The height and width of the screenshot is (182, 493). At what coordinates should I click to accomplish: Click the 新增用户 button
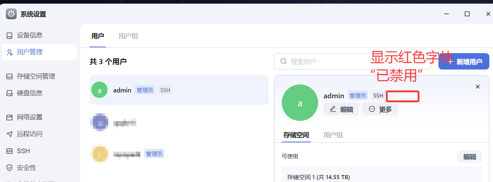[464, 62]
